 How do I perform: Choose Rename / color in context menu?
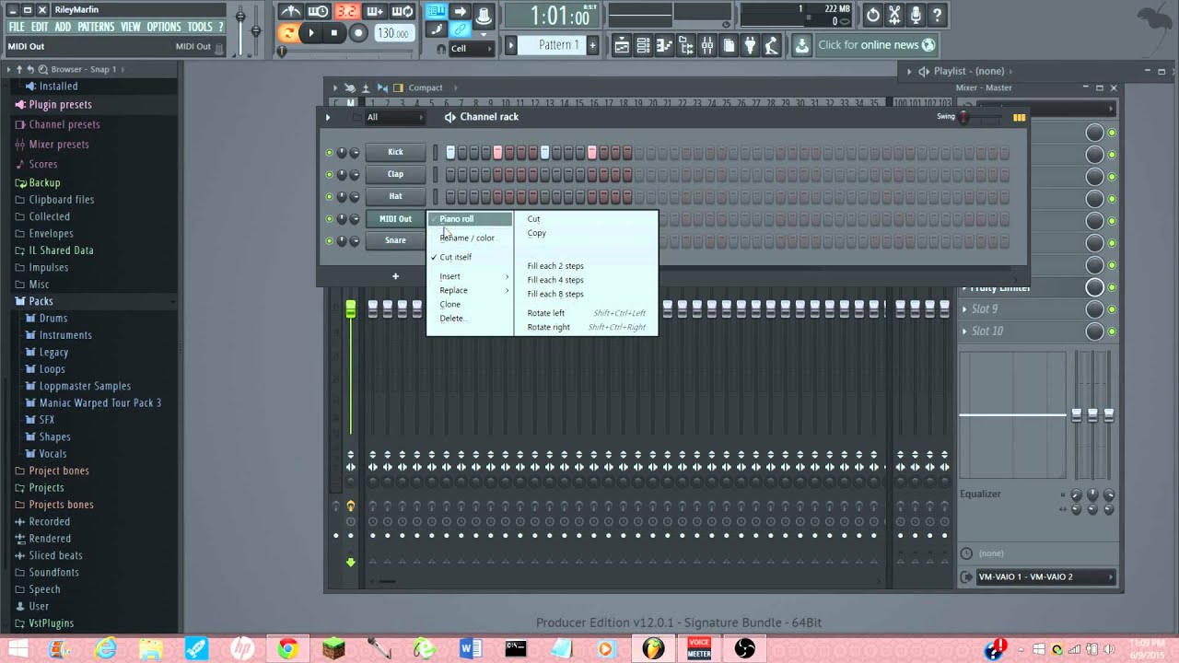(x=470, y=238)
